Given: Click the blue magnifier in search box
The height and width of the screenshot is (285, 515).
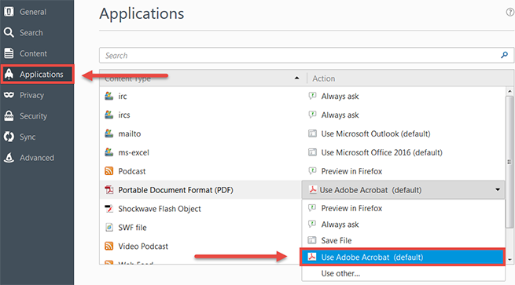Looking at the screenshot, I should (505, 55).
